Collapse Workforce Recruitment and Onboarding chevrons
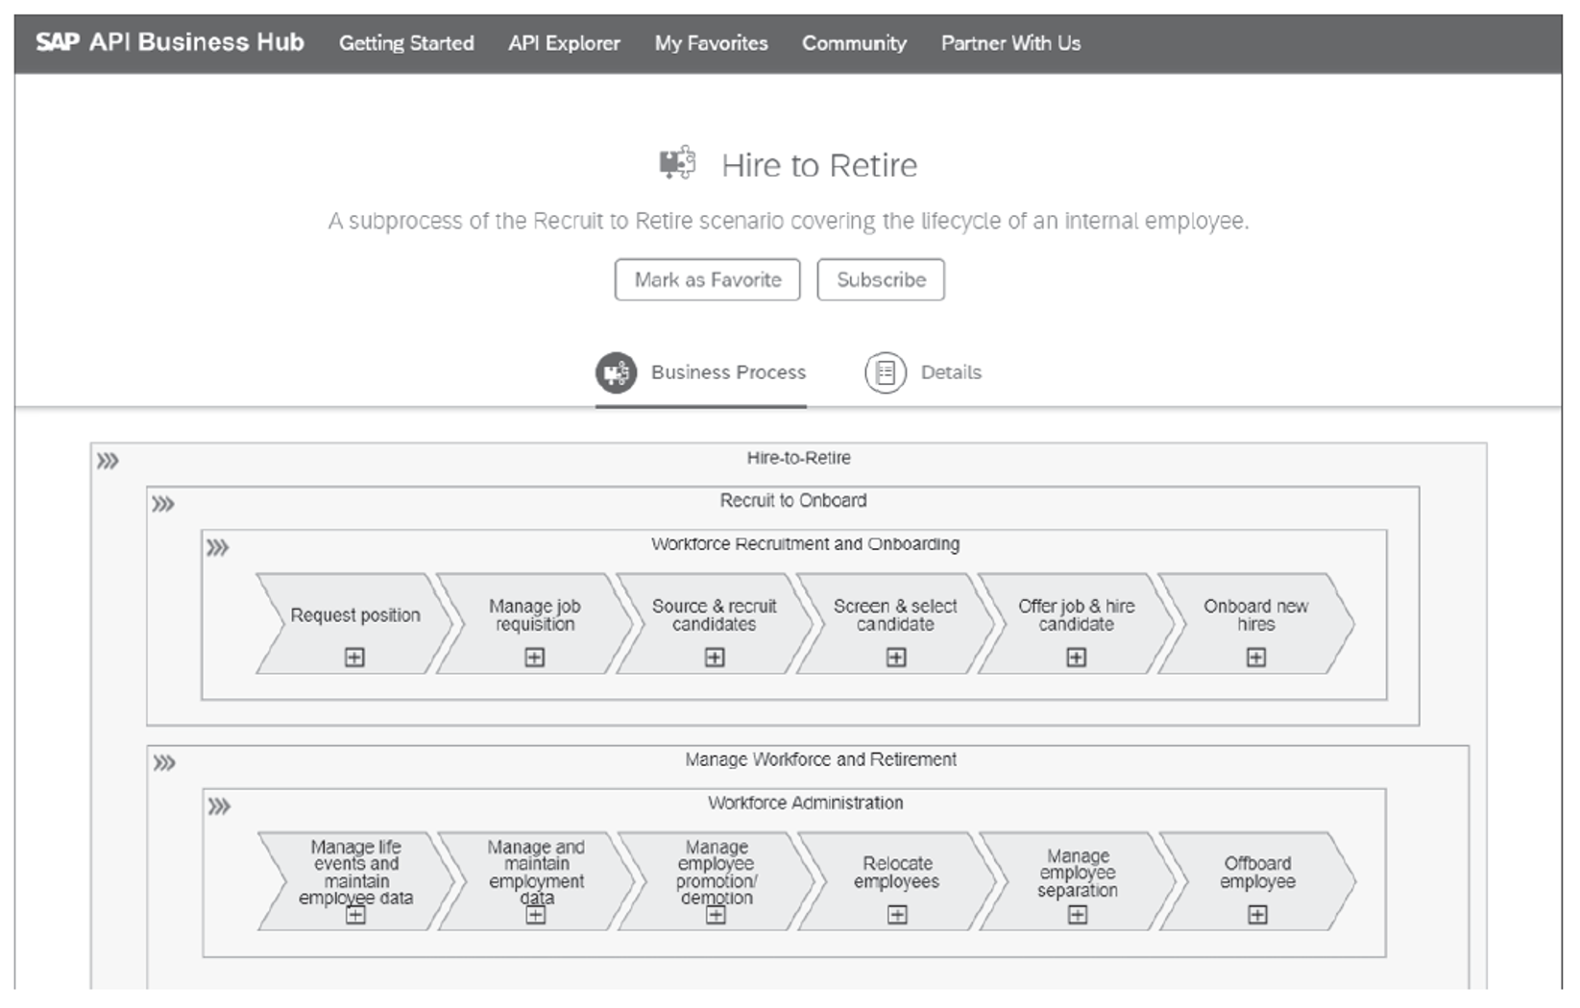The height and width of the screenshot is (1008, 1580). tap(218, 547)
